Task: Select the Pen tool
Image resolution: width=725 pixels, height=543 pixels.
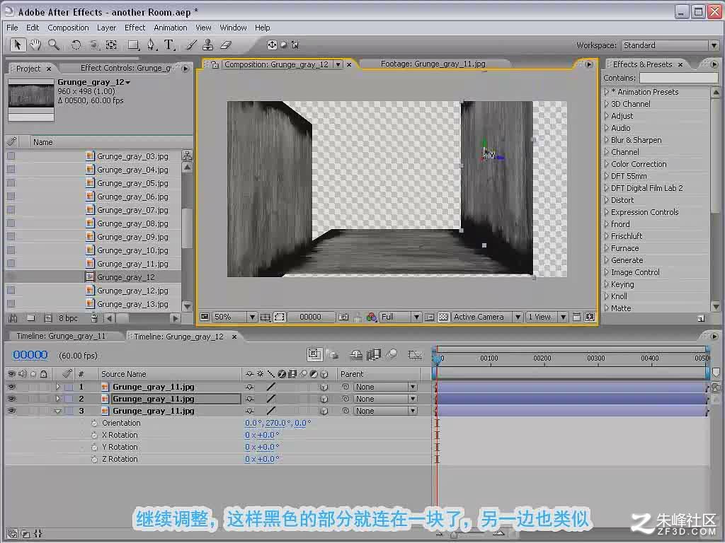Action: coord(152,45)
